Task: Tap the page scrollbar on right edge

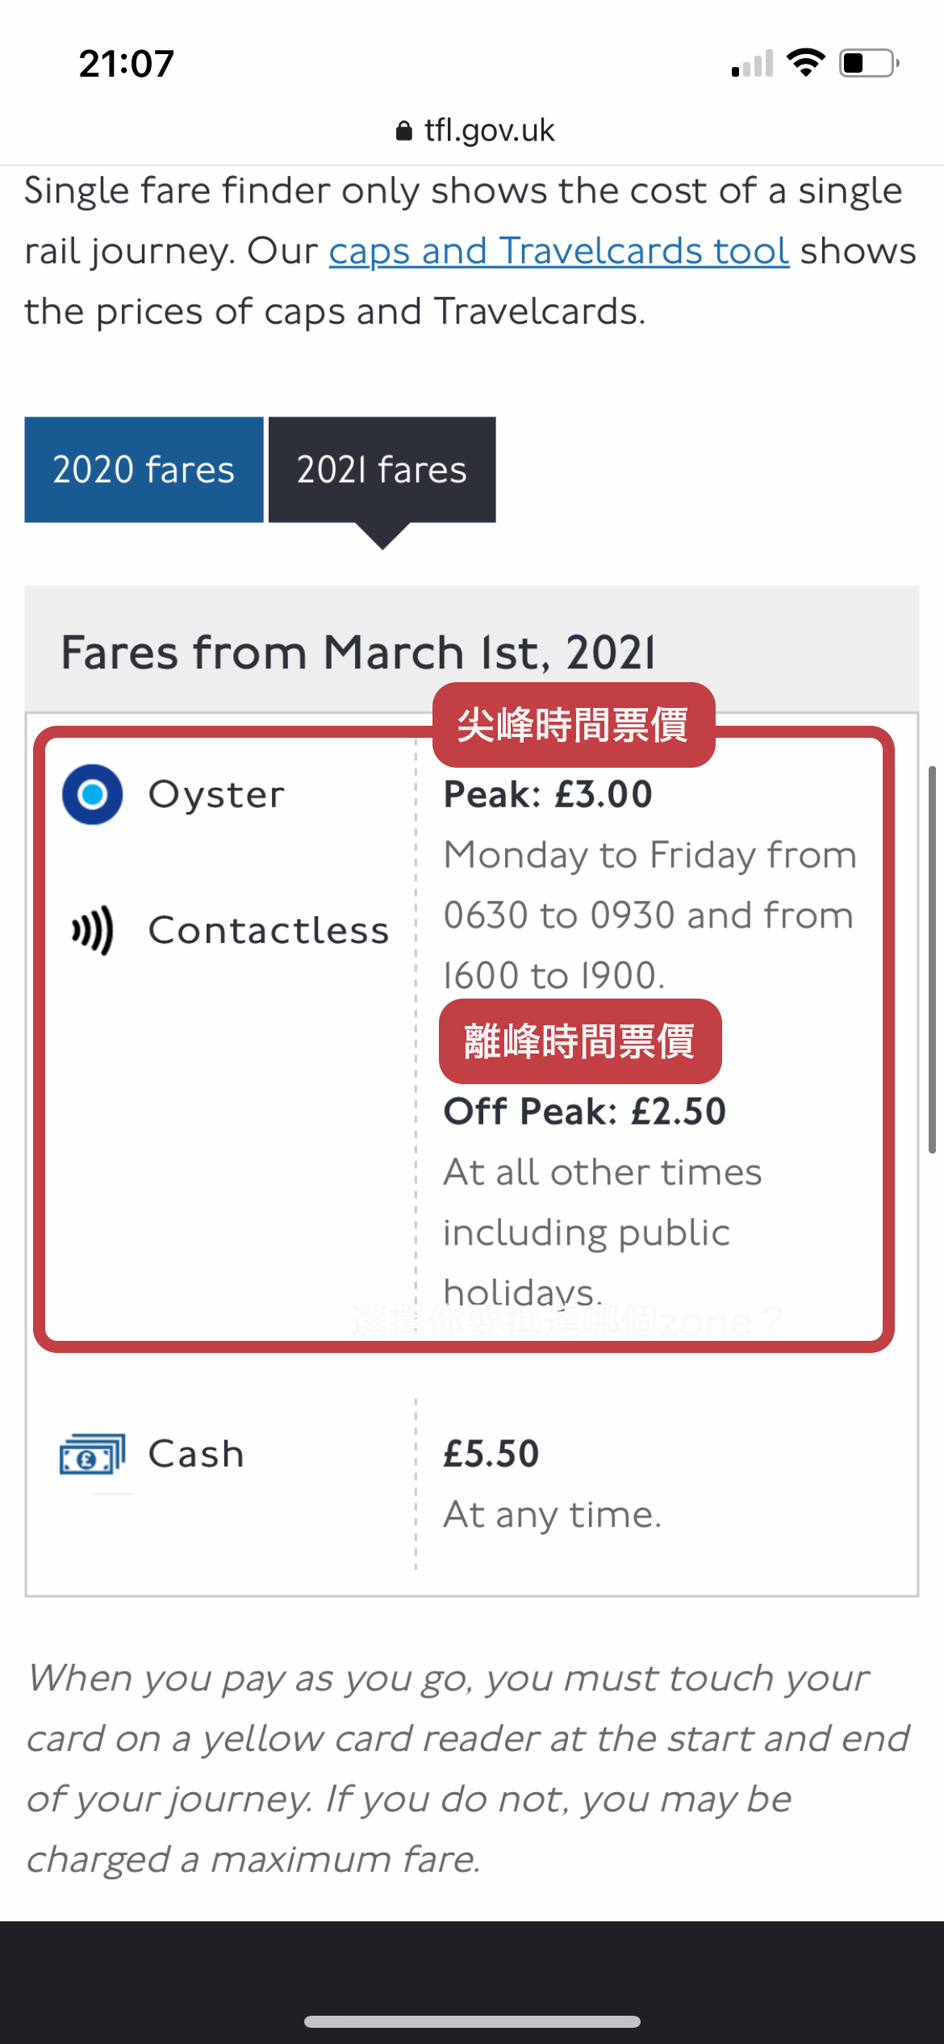Action: 931,959
